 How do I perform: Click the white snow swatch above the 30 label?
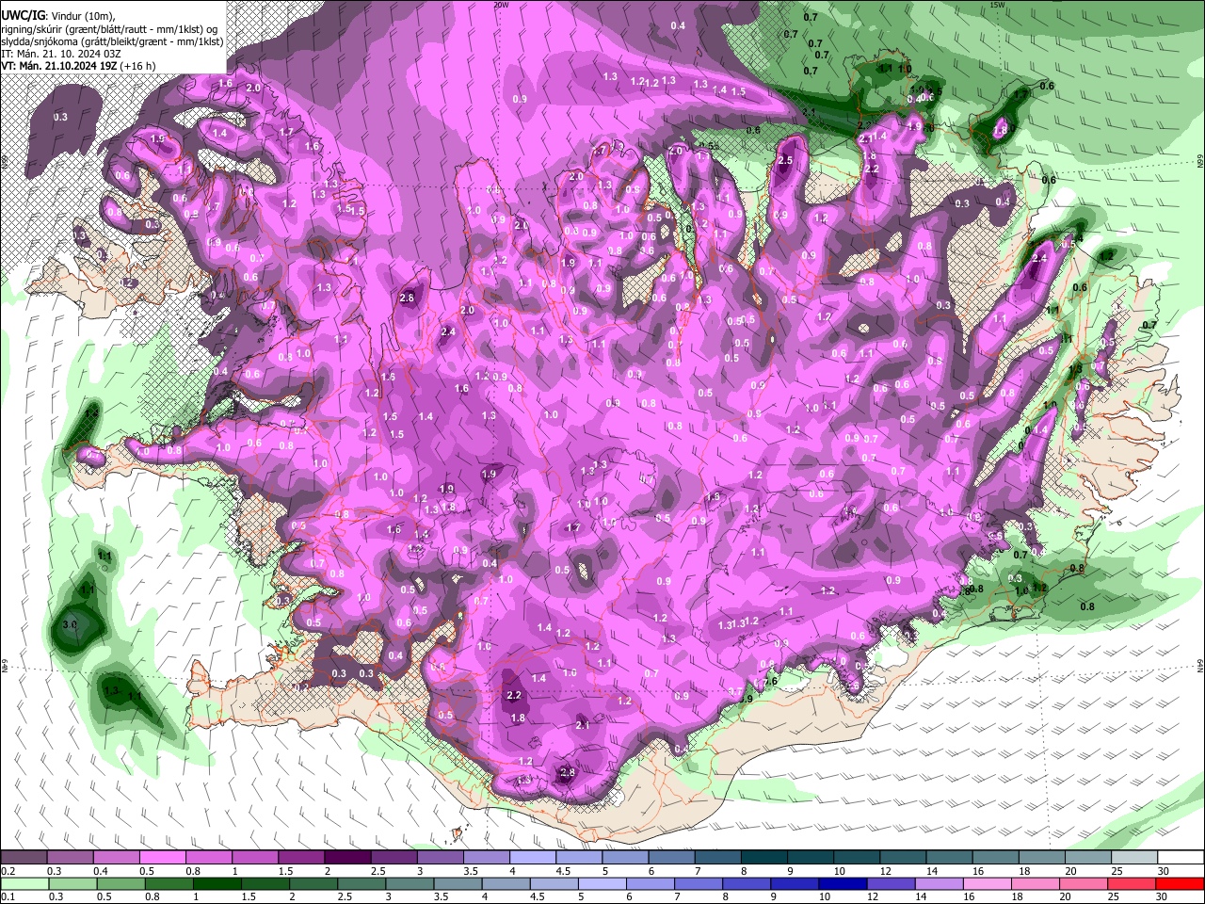pos(1179,858)
